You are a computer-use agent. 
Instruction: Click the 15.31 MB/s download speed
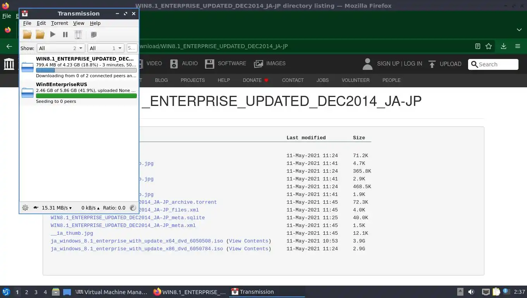(57, 208)
